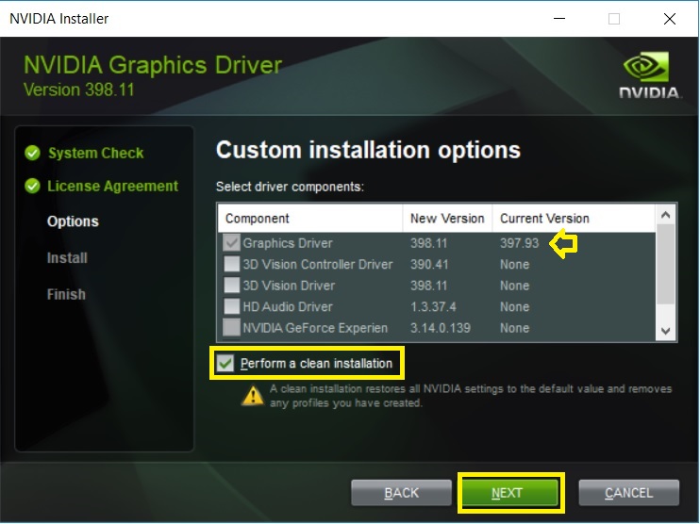Click the component list scrollbar thumb
The image size is (700, 524).
666,264
